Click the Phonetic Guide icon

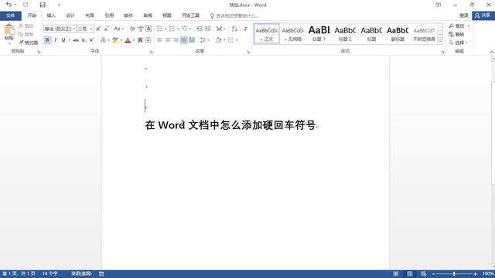(141, 29)
